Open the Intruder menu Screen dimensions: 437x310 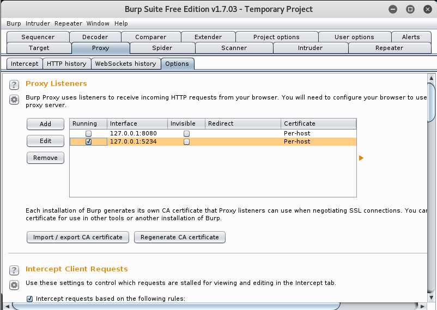click(38, 23)
